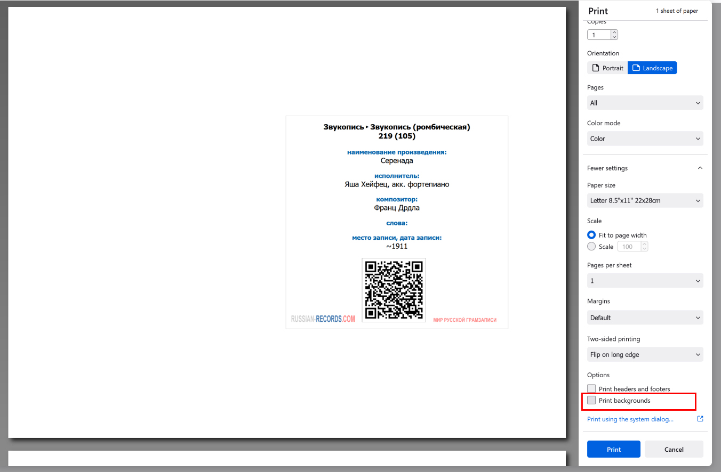The image size is (721, 472).
Task: Open the Color mode dropdown
Action: 645,139
